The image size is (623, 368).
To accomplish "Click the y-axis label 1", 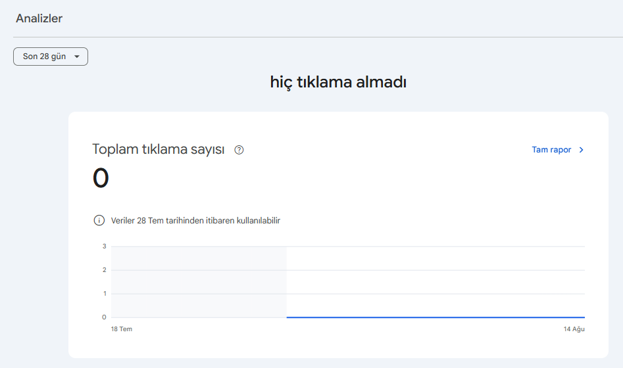I will [105, 293].
